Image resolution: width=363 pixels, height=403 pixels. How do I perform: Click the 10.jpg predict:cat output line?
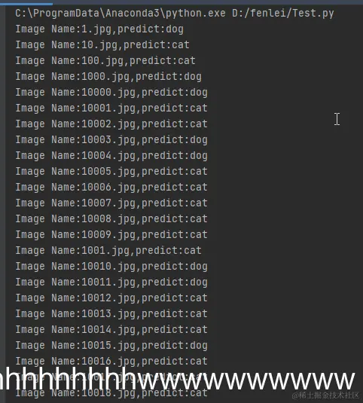pos(102,45)
